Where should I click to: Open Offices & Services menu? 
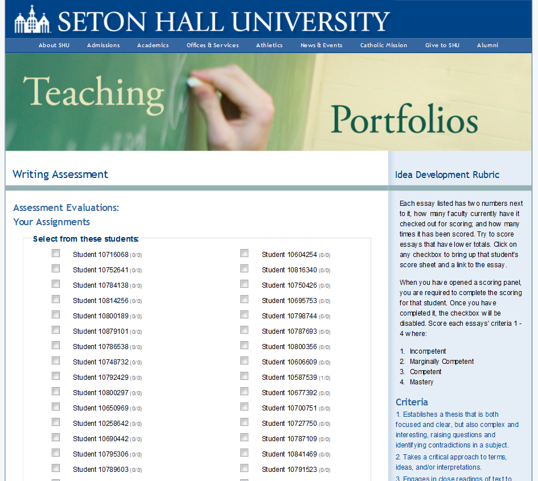coord(212,45)
